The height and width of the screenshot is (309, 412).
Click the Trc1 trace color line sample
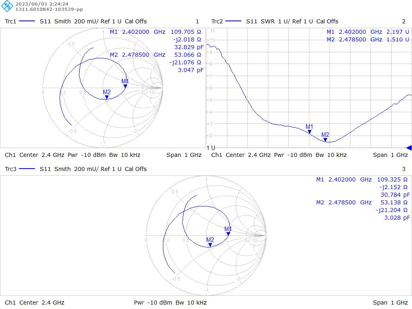pos(27,21)
